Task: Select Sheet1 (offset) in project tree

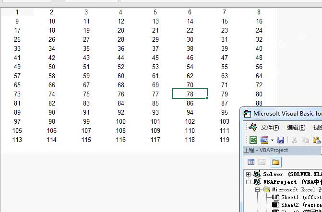Action: (x=302, y=197)
